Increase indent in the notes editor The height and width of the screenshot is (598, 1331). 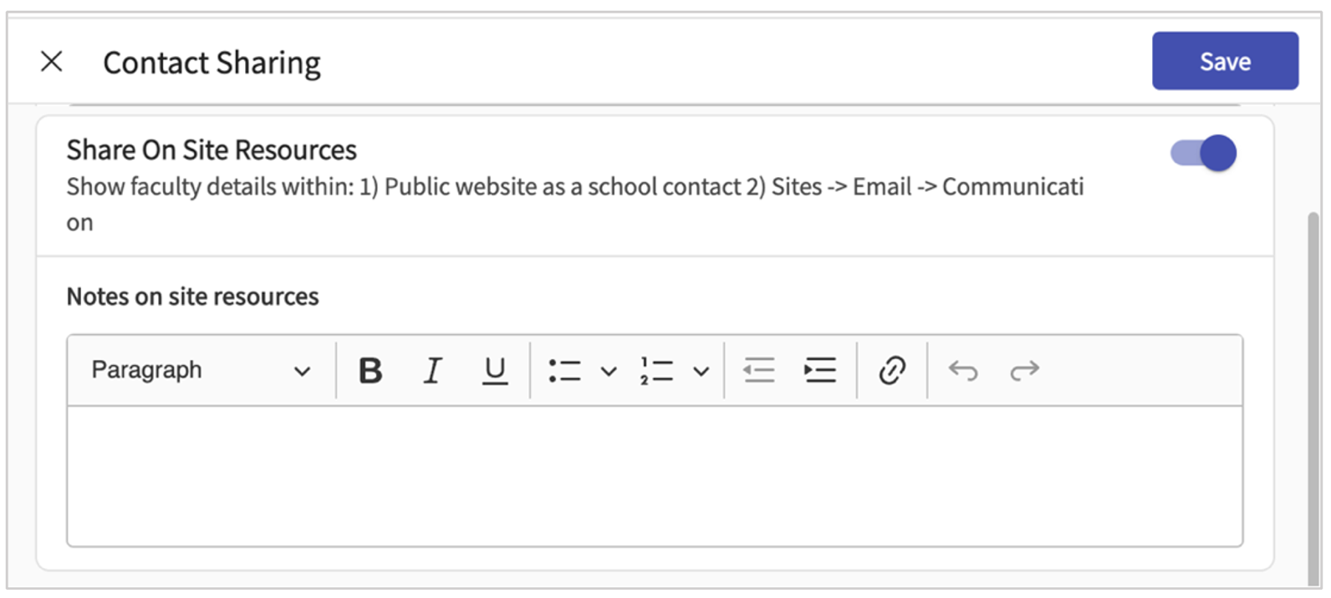click(x=820, y=370)
